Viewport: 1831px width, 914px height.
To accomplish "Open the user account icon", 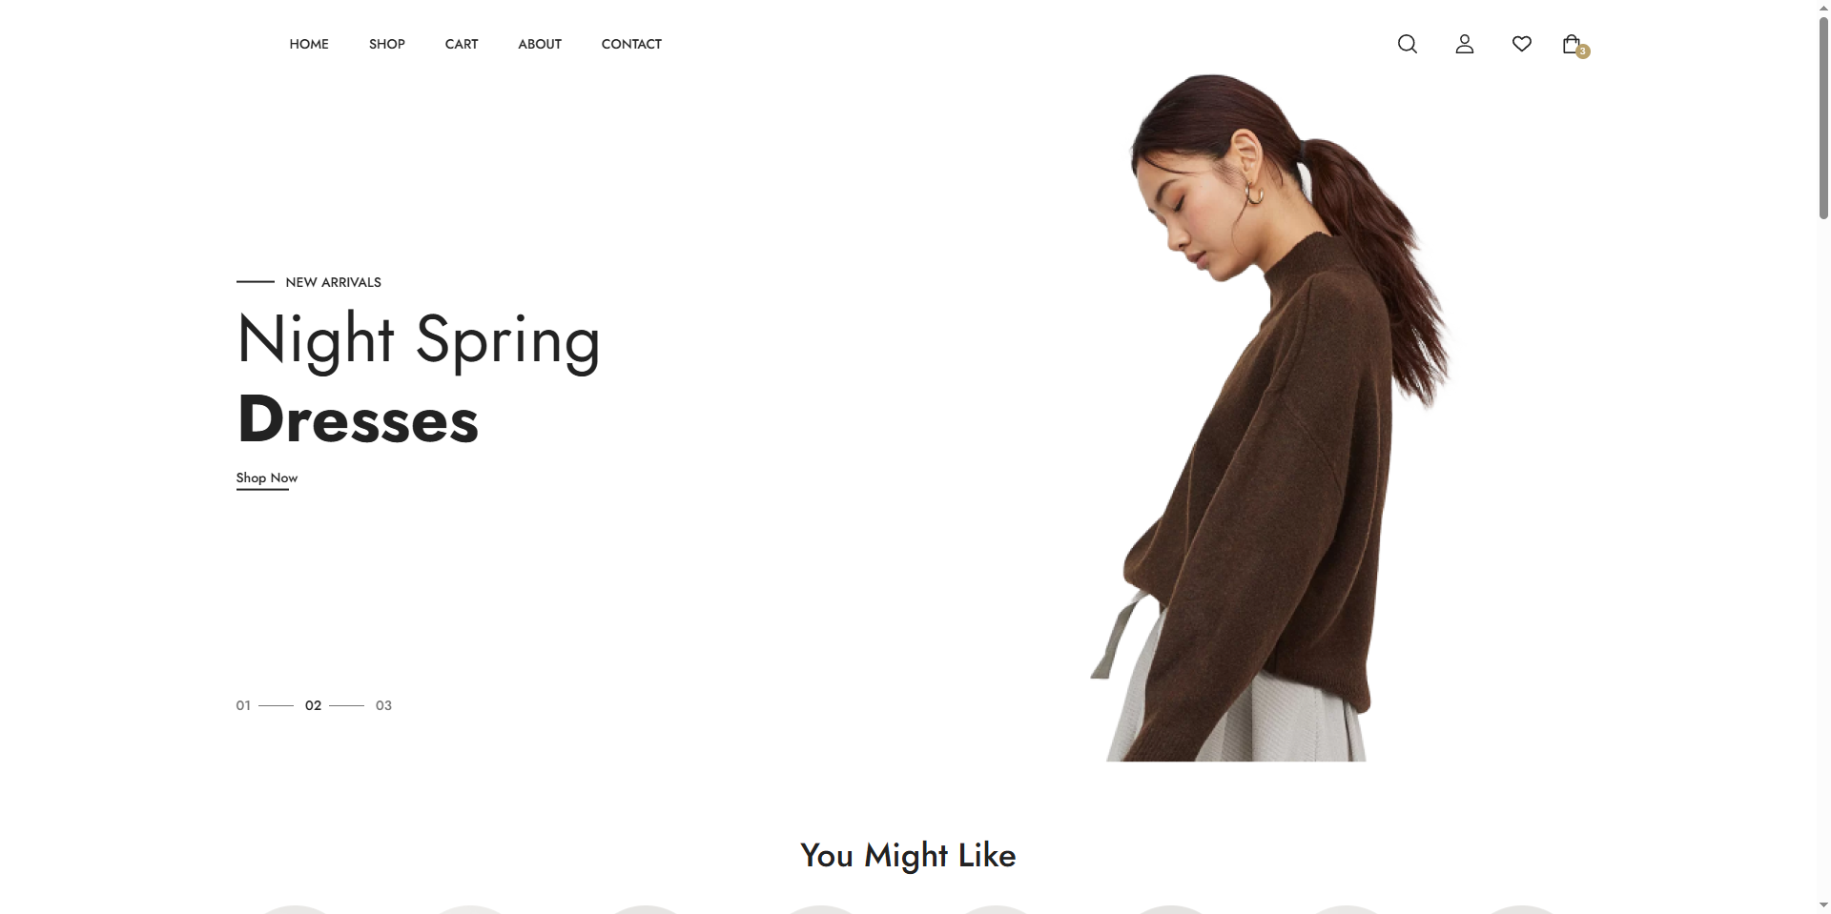I will tap(1465, 44).
